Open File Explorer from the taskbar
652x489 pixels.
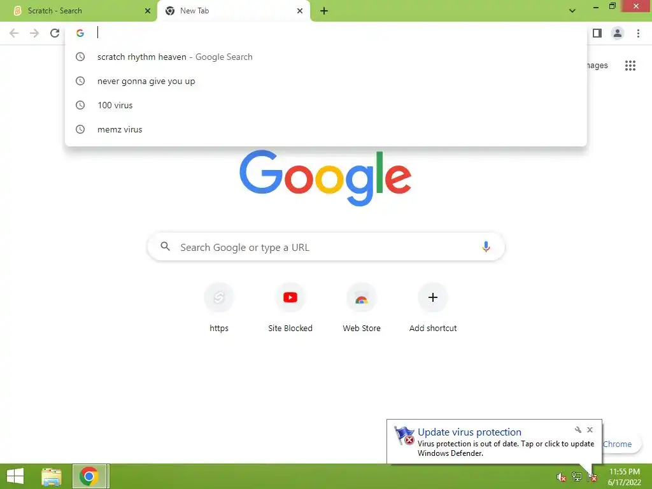[x=52, y=476]
